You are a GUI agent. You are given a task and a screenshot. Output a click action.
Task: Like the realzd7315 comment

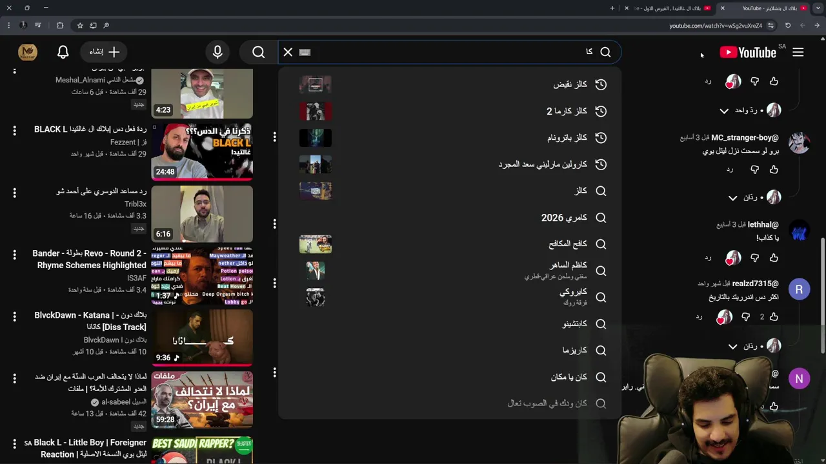click(774, 317)
